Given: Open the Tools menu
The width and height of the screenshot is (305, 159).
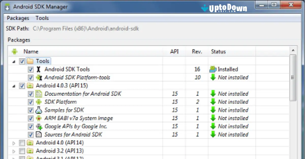Looking at the screenshot, I should 42,18.
